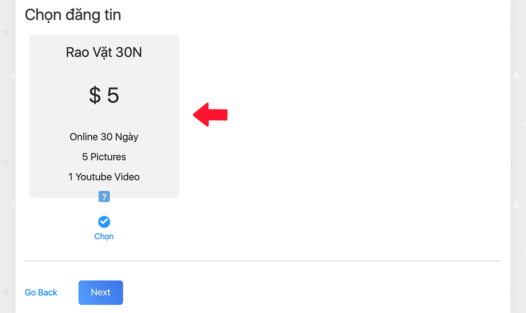Click the horizontal divider above the Next button
526x313 pixels.
coord(263,261)
